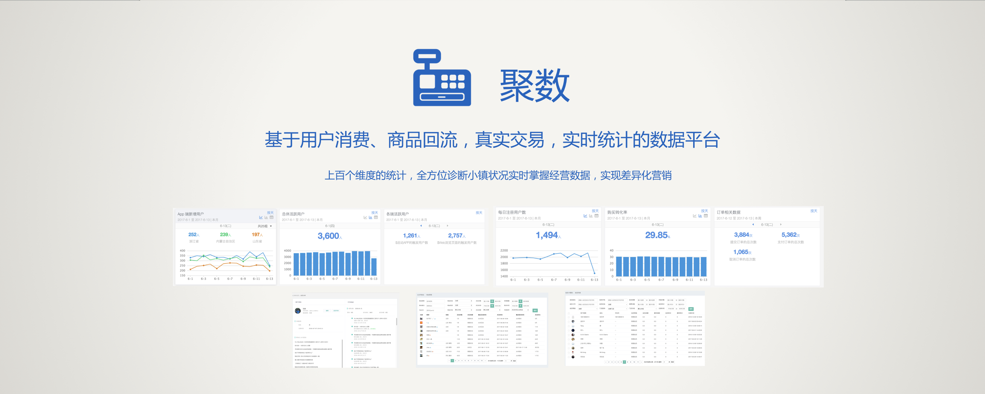985x394 pixels.
Task: Click the 6-1(四) date label in 总体活跃用户
Action: pyautogui.click(x=330, y=226)
